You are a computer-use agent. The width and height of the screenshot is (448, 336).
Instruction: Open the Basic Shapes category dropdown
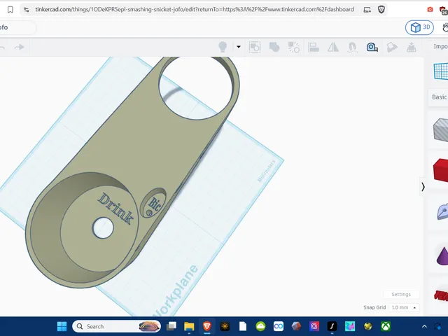coord(440,97)
